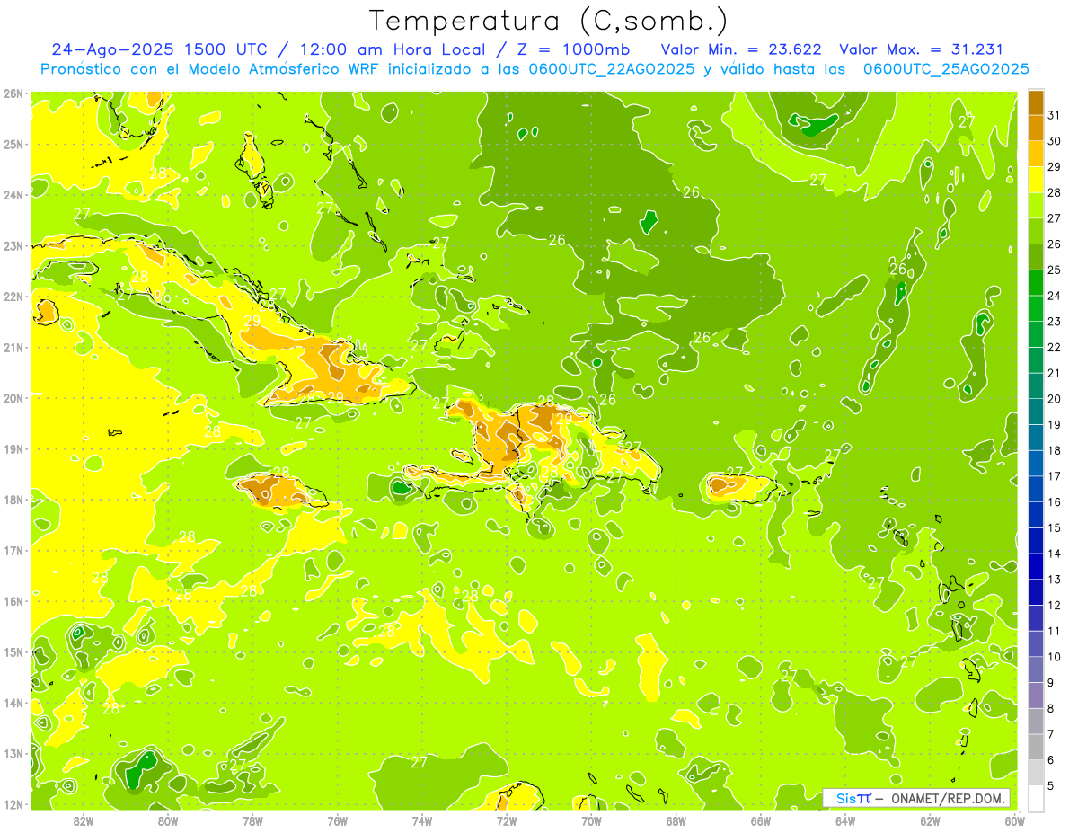Screen dimensions: 1078x833
Task: Click the '66W' longitude axis label
Action: (761, 820)
